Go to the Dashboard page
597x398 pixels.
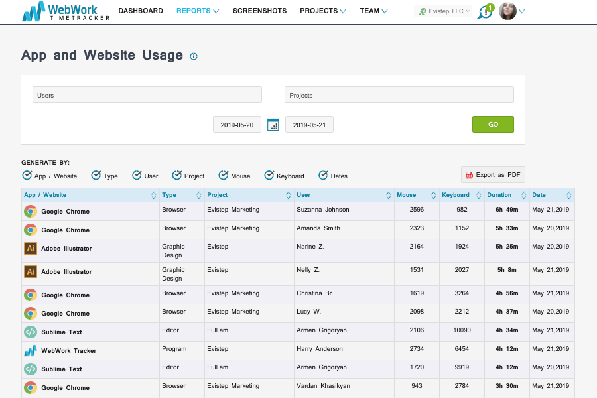141,11
